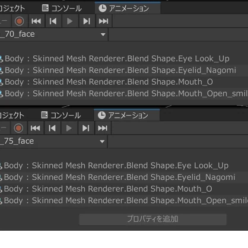Jump to first frame in lower animation panel
248x248 pixels.
coord(36,128)
